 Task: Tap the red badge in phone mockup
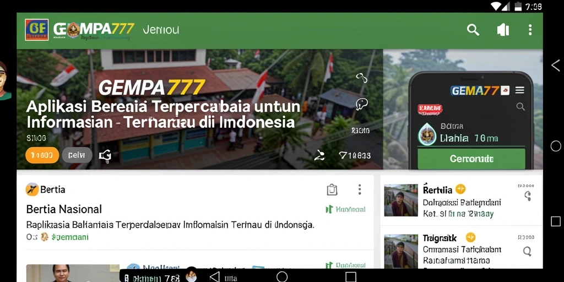pyautogui.click(x=430, y=110)
